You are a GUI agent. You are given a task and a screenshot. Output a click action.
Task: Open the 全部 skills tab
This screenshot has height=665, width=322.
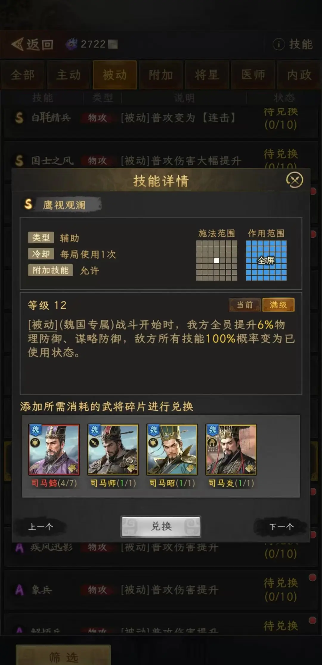pos(23,75)
